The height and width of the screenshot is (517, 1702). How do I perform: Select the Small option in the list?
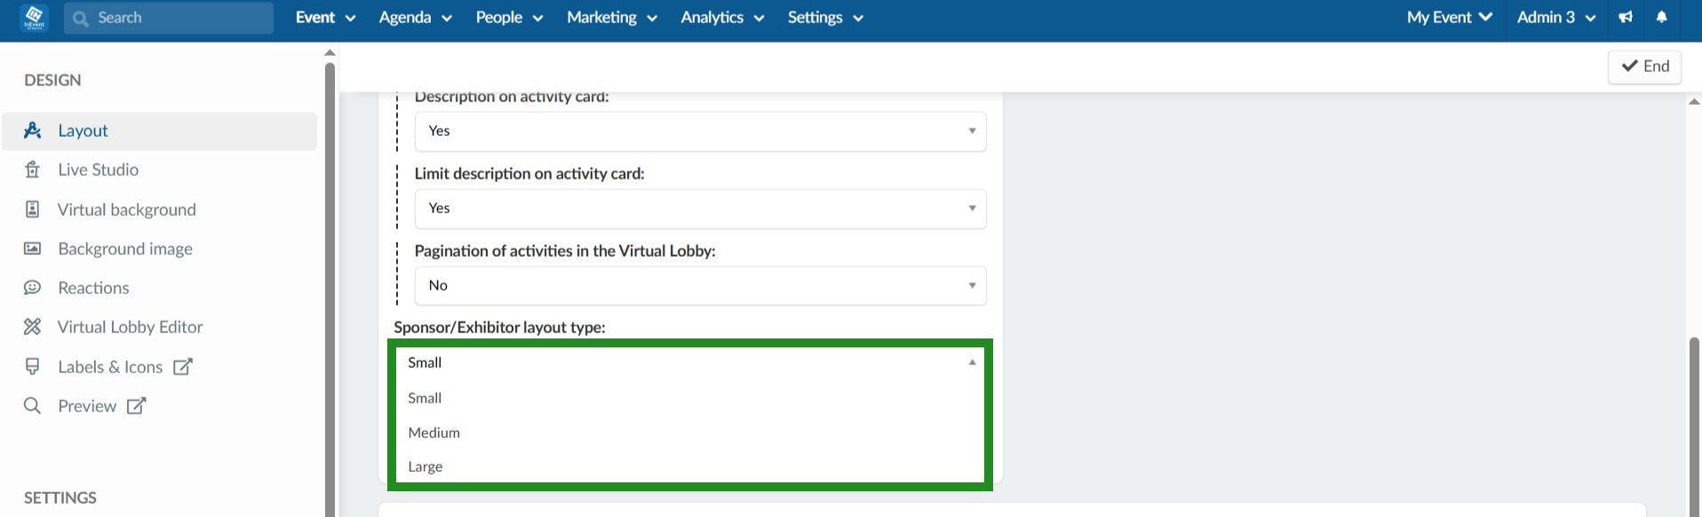690,398
